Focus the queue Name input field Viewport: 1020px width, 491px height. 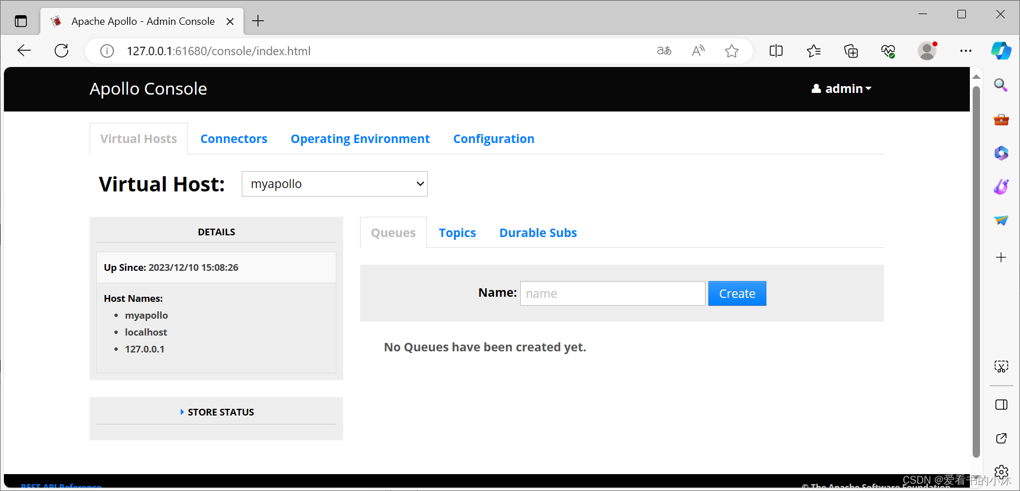(613, 293)
